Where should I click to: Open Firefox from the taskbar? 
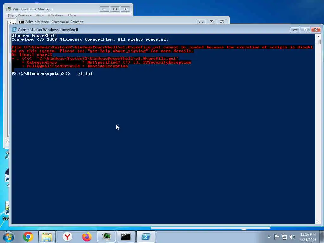coord(87,237)
